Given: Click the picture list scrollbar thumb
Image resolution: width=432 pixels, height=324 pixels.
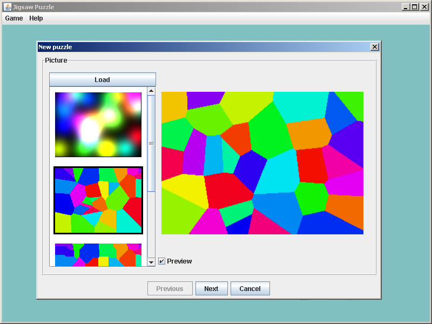Looking at the screenshot, I should (151, 143).
